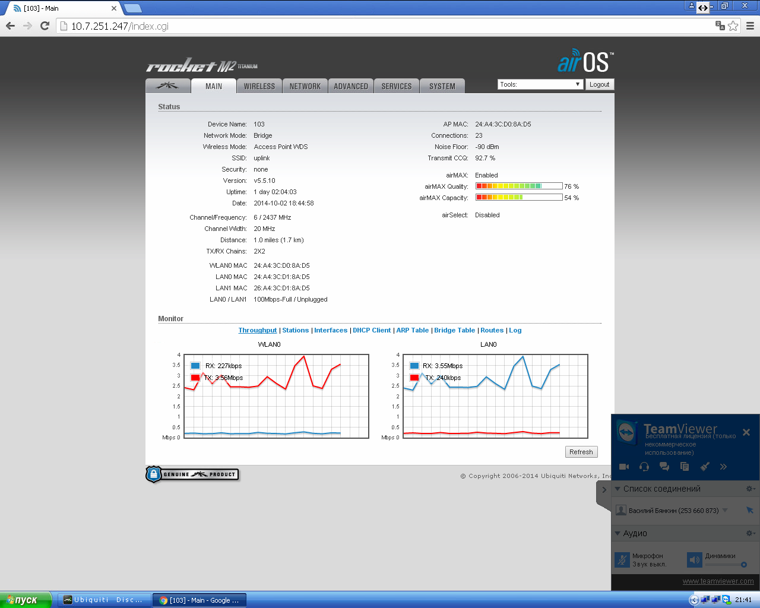This screenshot has height=608, width=760.
Task: View the Routes monitor
Action: click(x=492, y=330)
